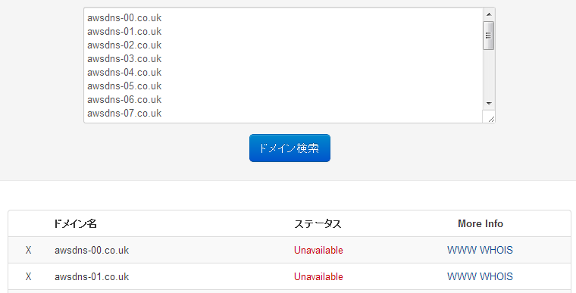Click the More Info column header
Screen dimensions: 576x293
[480, 223]
